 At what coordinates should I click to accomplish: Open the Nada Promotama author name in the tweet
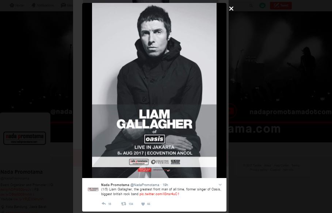tap(115, 185)
